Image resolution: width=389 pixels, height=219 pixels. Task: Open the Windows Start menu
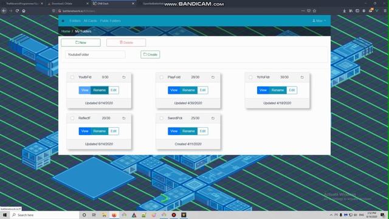[5, 215]
